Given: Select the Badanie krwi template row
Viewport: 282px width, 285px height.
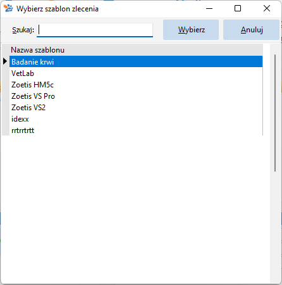Looking at the screenshot, I should click(x=136, y=61).
